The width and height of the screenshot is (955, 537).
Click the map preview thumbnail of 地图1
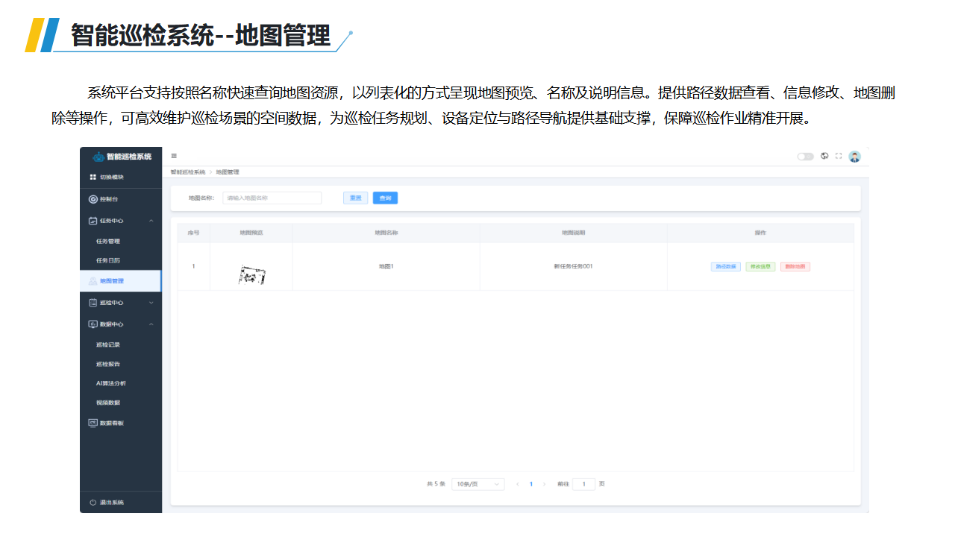click(x=252, y=275)
